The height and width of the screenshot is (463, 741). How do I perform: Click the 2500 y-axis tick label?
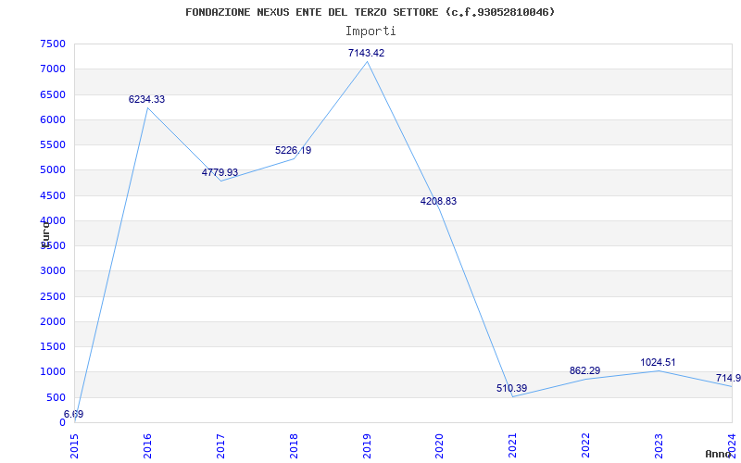click(53, 296)
